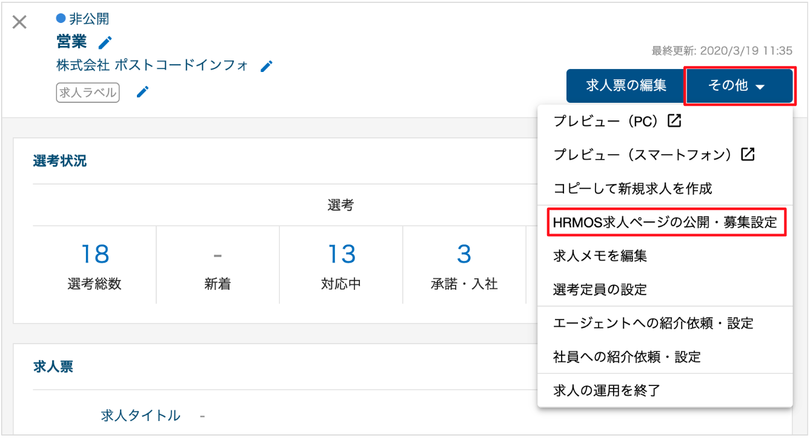Edit the job name 営業 with pencil icon

pyautogui.click(x=105, y=42)
